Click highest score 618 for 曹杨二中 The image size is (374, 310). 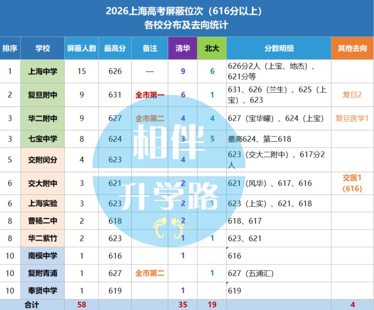[115, 221]
